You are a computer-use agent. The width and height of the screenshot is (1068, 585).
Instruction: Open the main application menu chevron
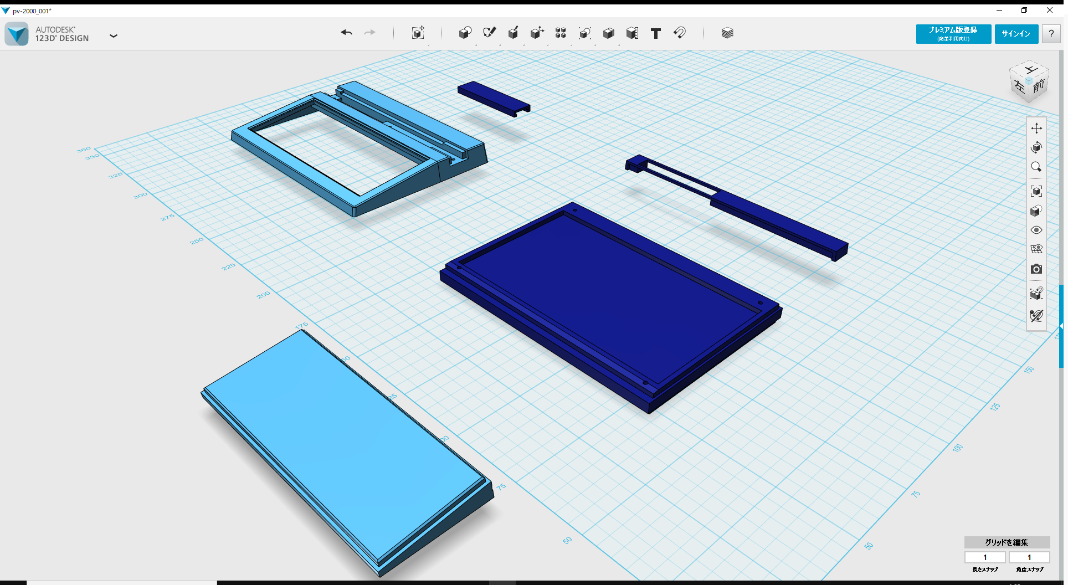(x=114, y=35)
